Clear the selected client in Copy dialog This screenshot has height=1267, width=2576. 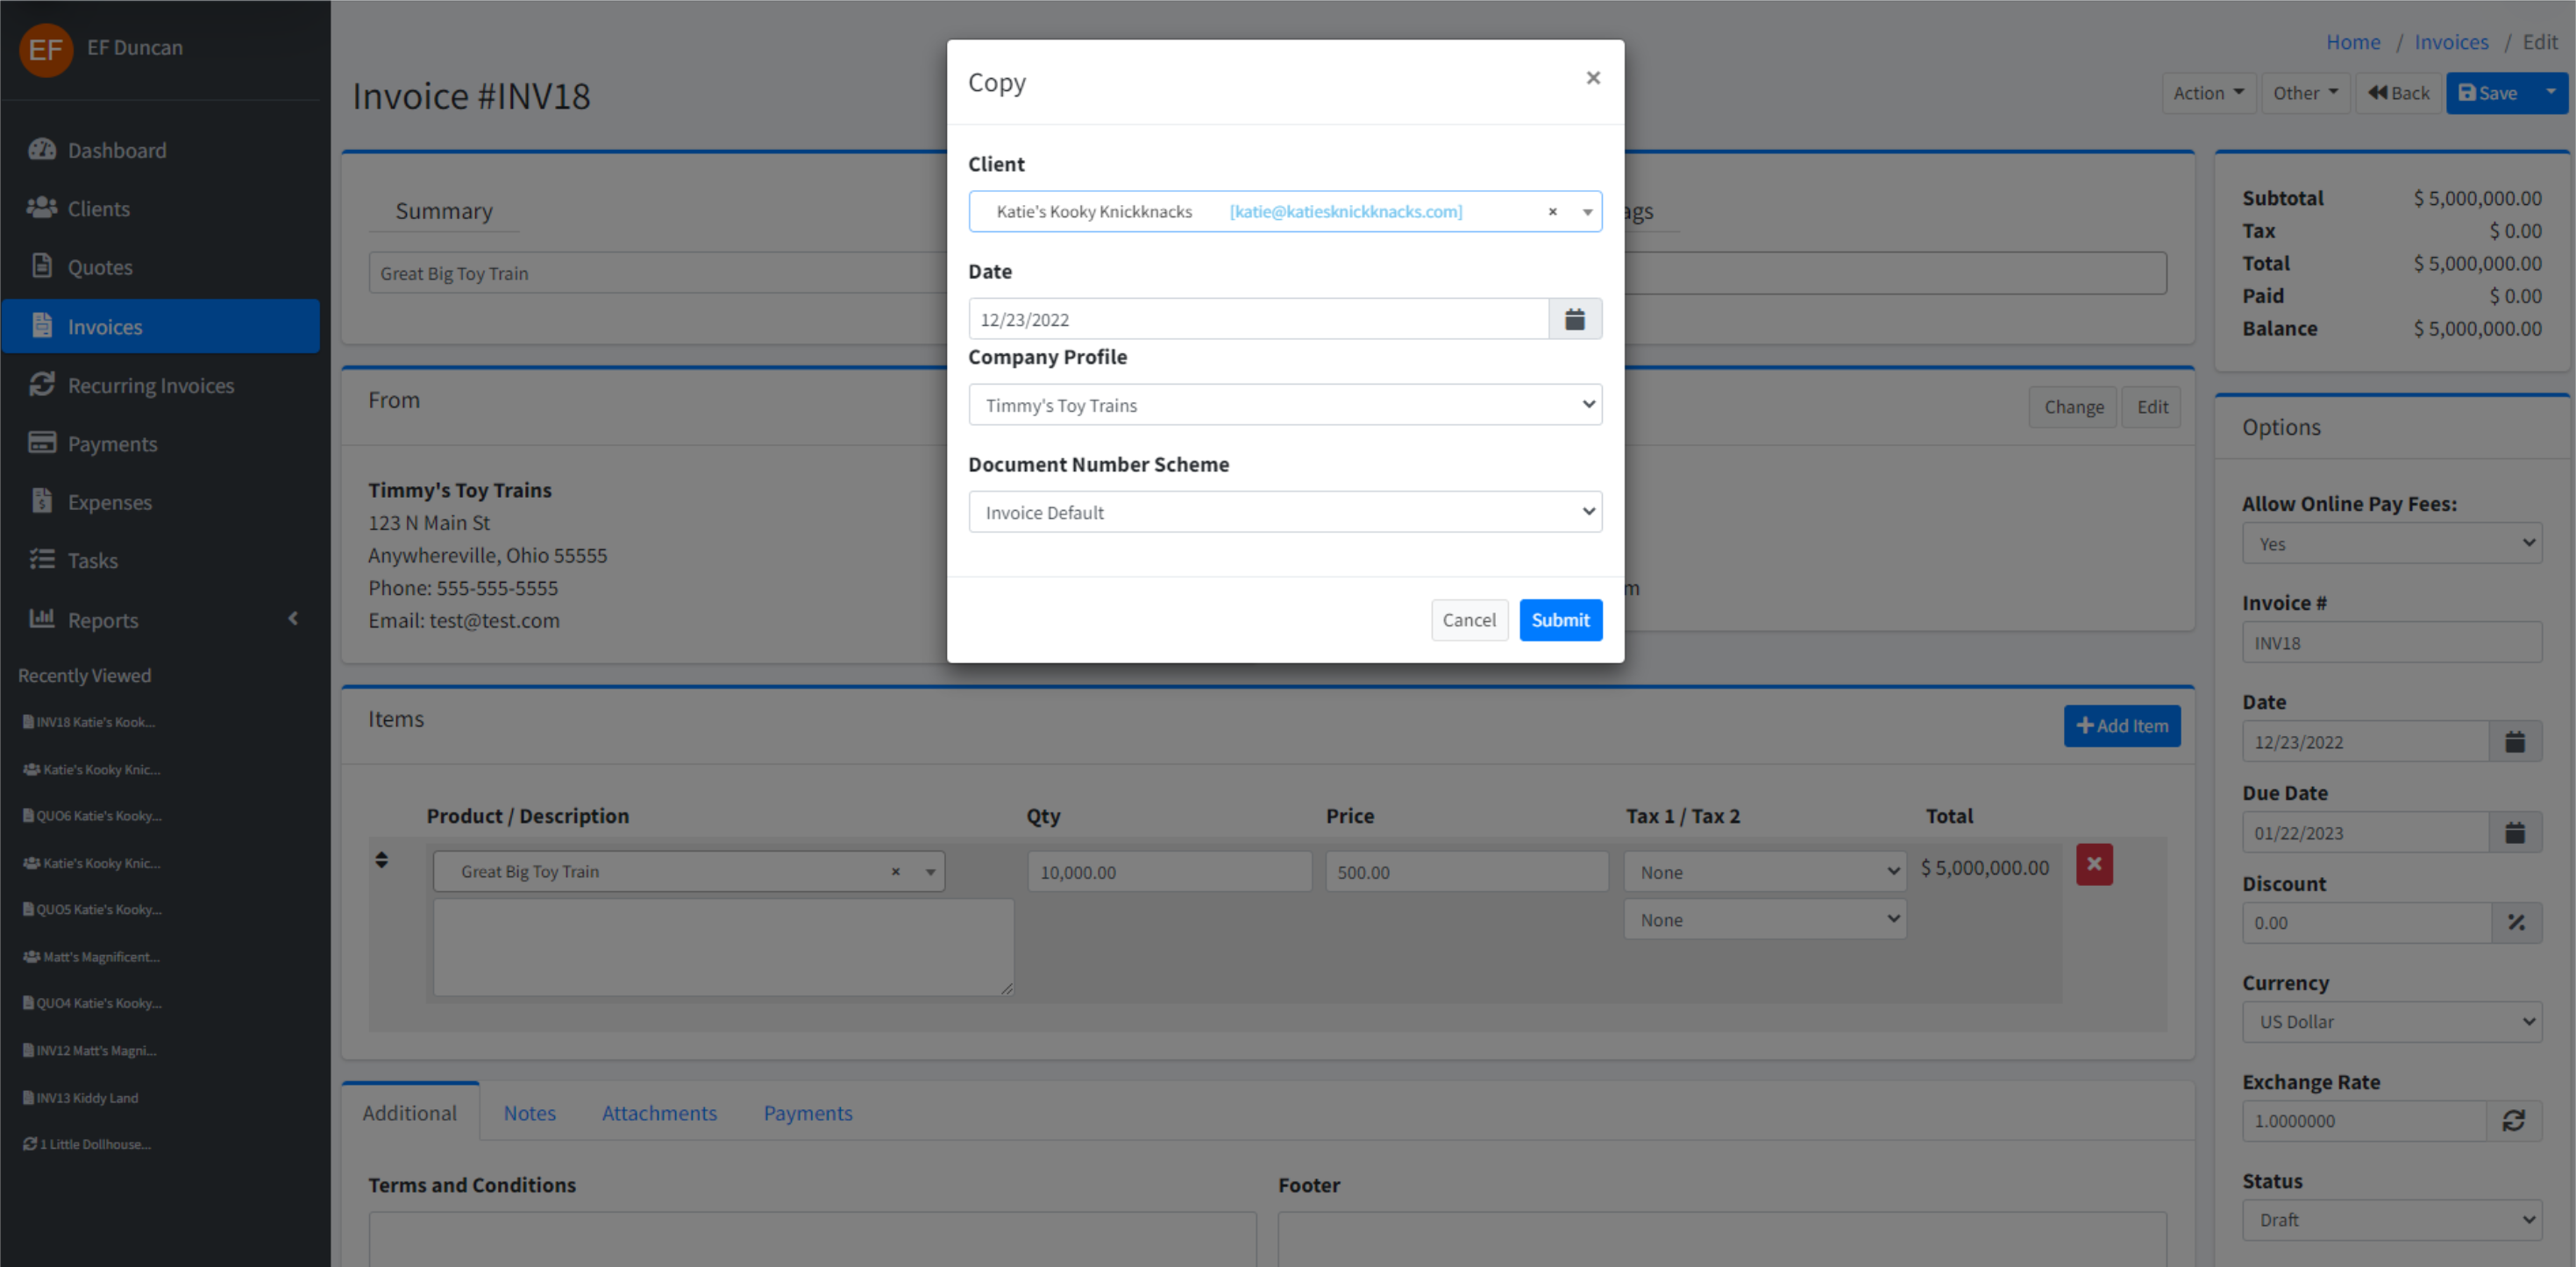pos(1552,212)
